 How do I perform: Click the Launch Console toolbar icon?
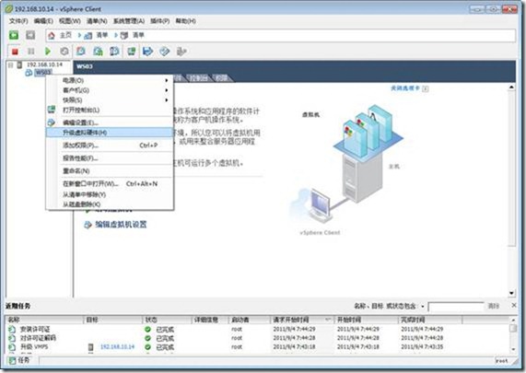coord(131,52)
